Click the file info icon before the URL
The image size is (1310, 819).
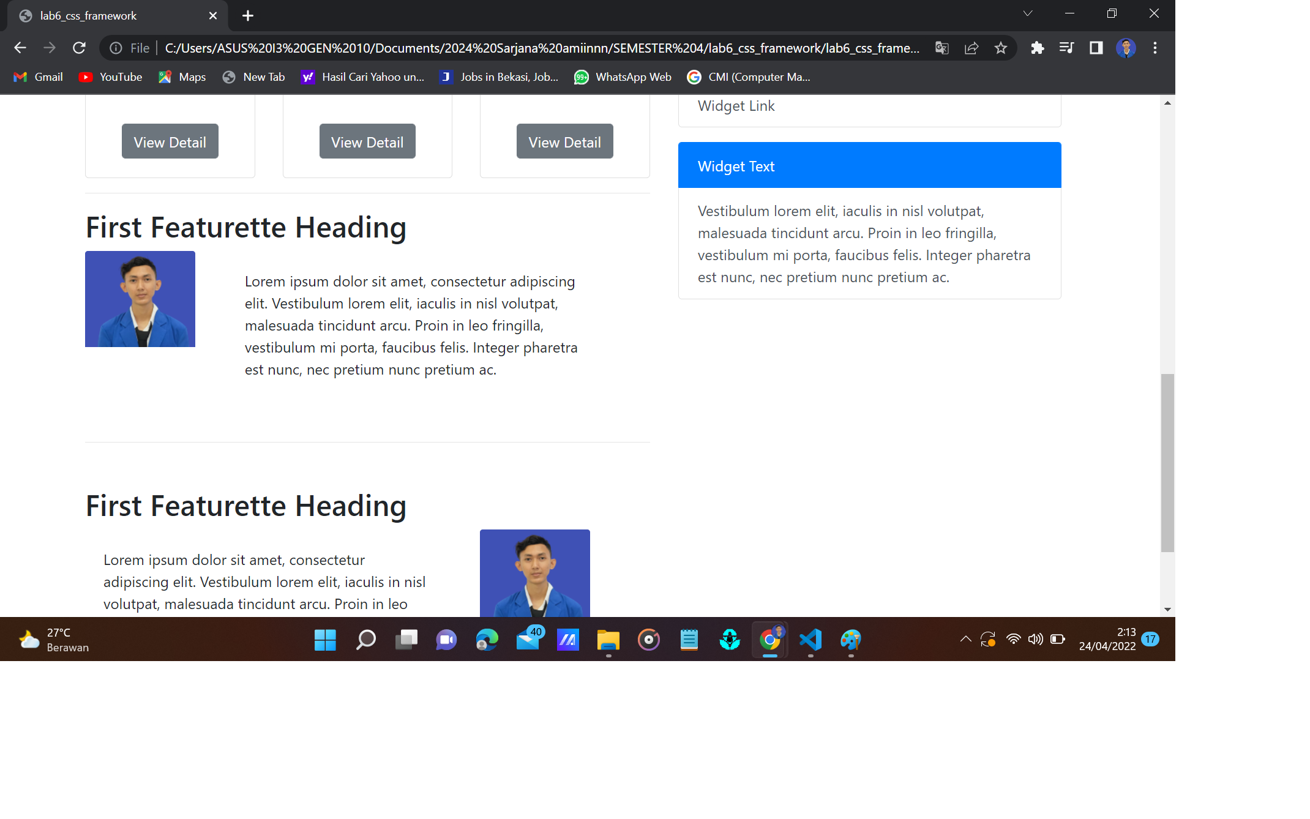click(116, 48)
